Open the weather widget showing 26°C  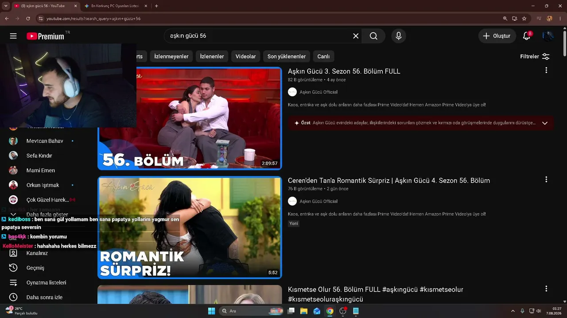tap(21, 311)
